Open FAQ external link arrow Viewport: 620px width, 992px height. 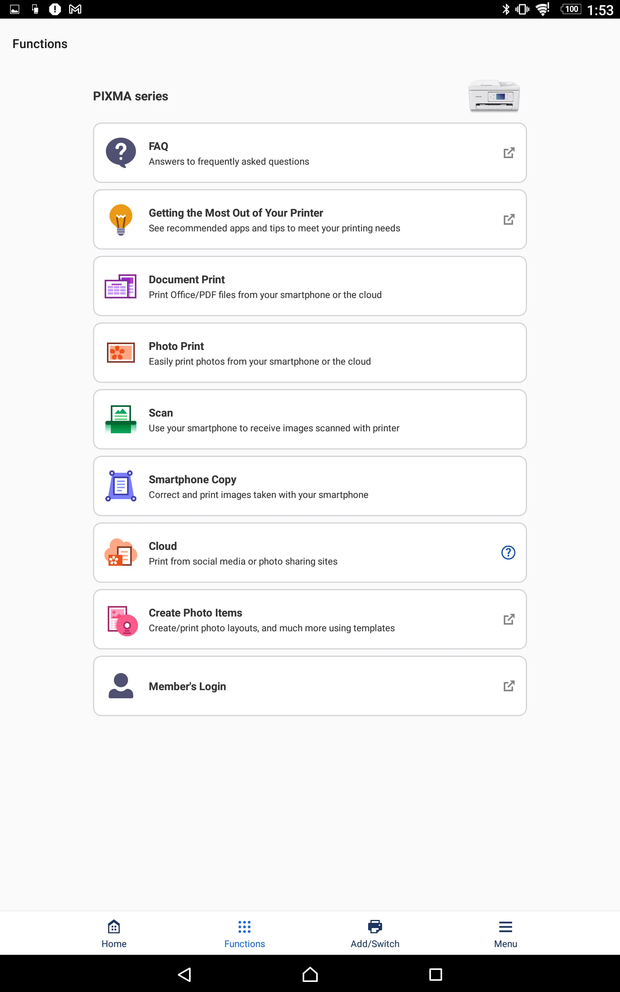[x=508, y=153]
